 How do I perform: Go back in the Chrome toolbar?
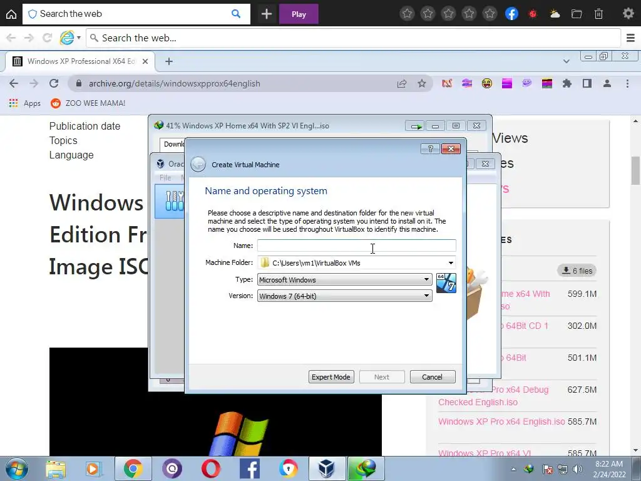coord(14,83)
